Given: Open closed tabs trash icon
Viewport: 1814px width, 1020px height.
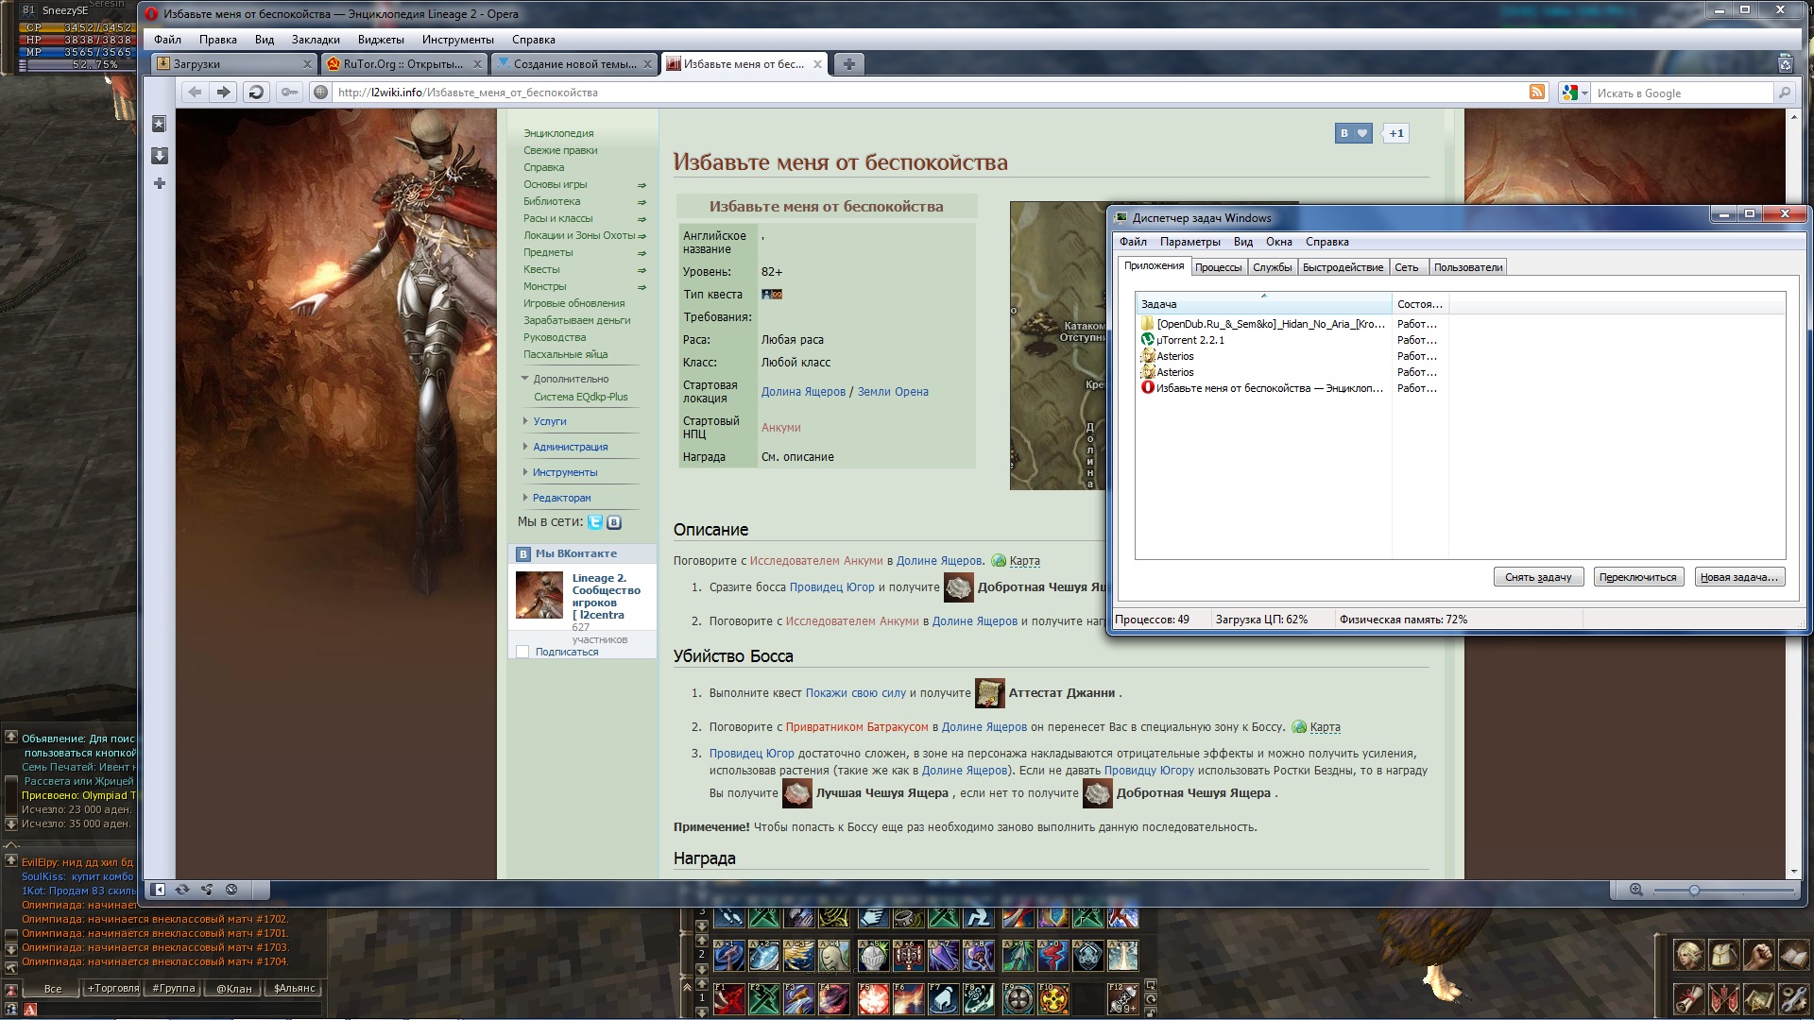Looking at the screenshot, I should tap(1785, 64).
